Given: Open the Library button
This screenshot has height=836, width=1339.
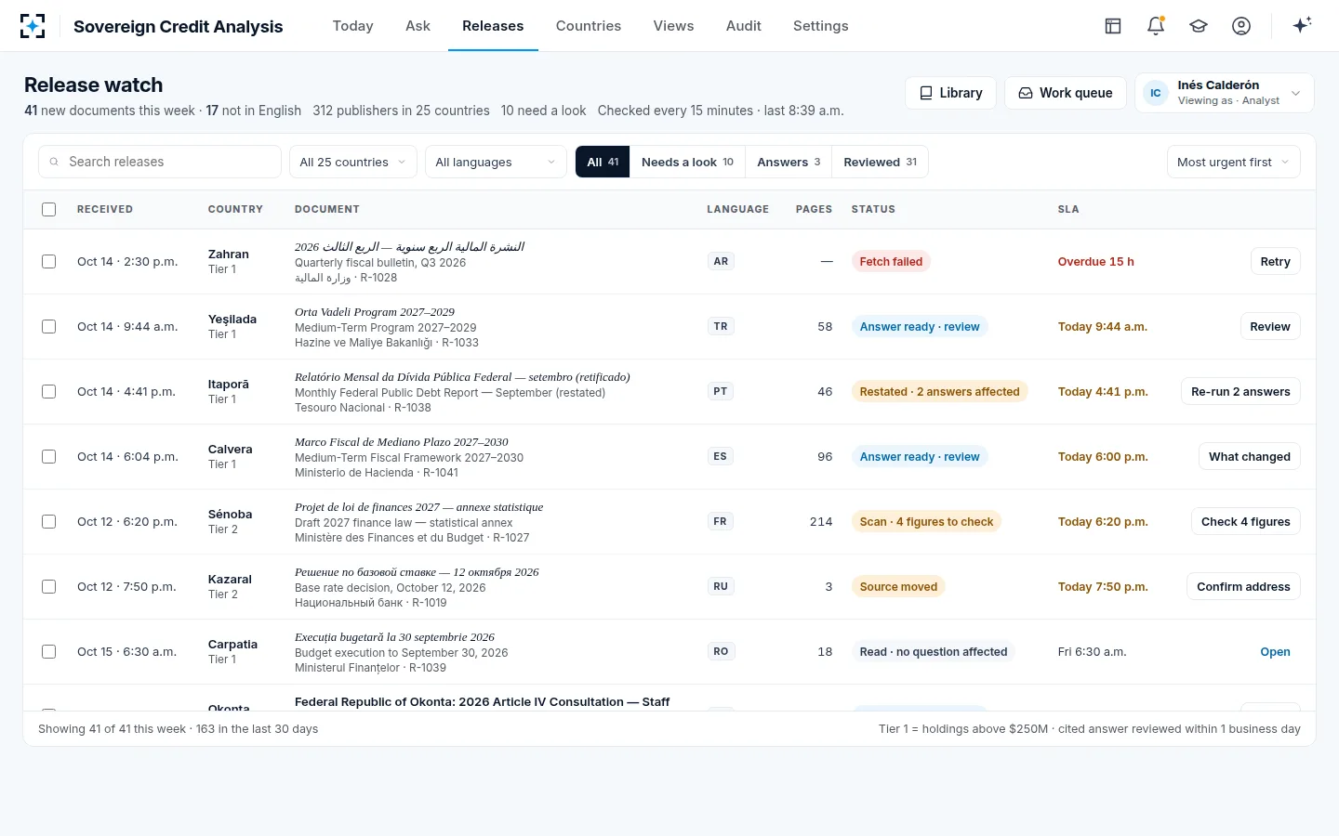Looking at the screenshot, I should (x=950, y=93).
